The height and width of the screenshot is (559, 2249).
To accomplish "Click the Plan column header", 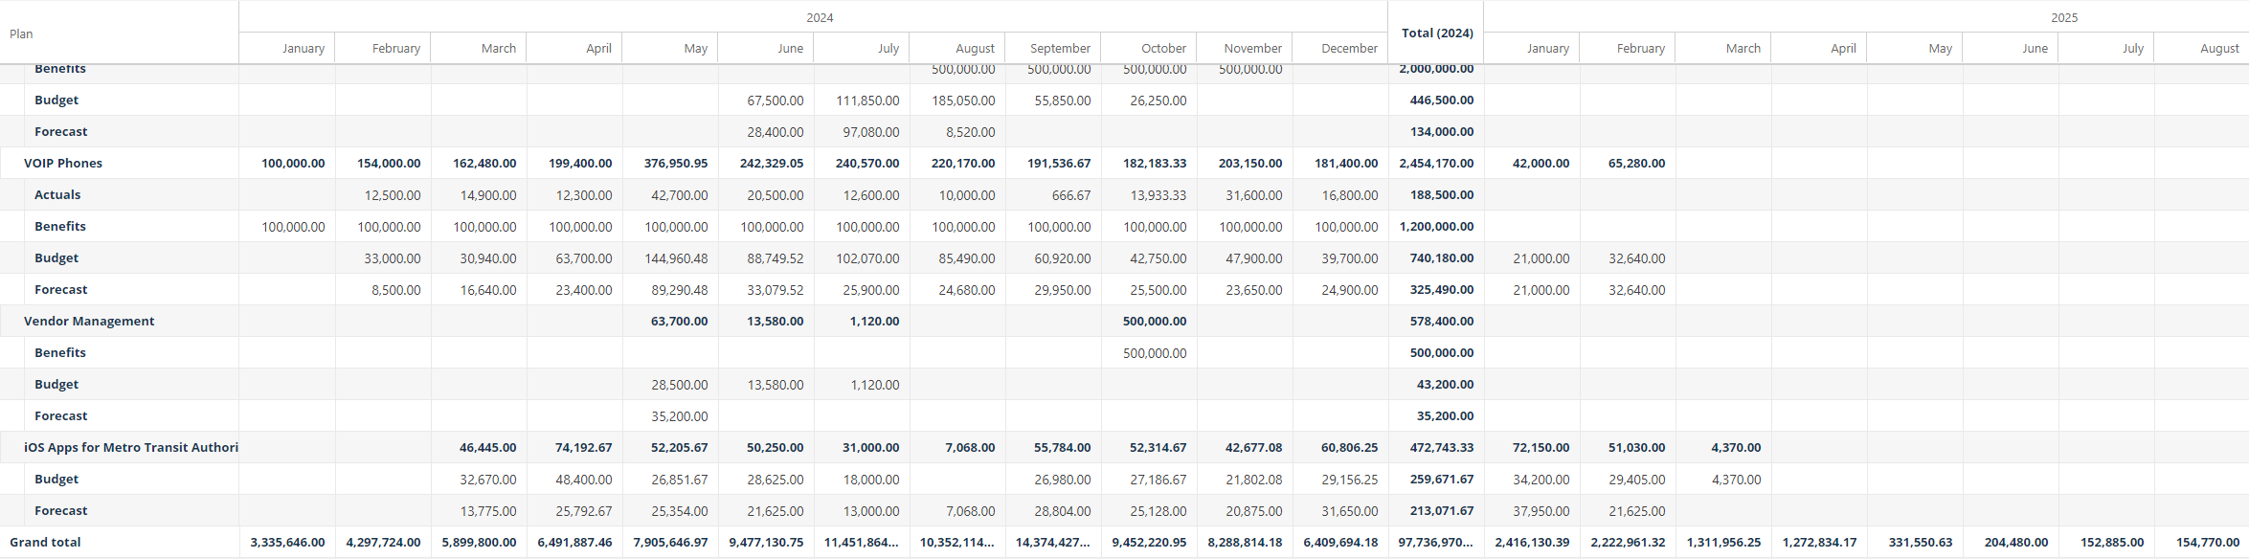I will click(x=119, y=34).
